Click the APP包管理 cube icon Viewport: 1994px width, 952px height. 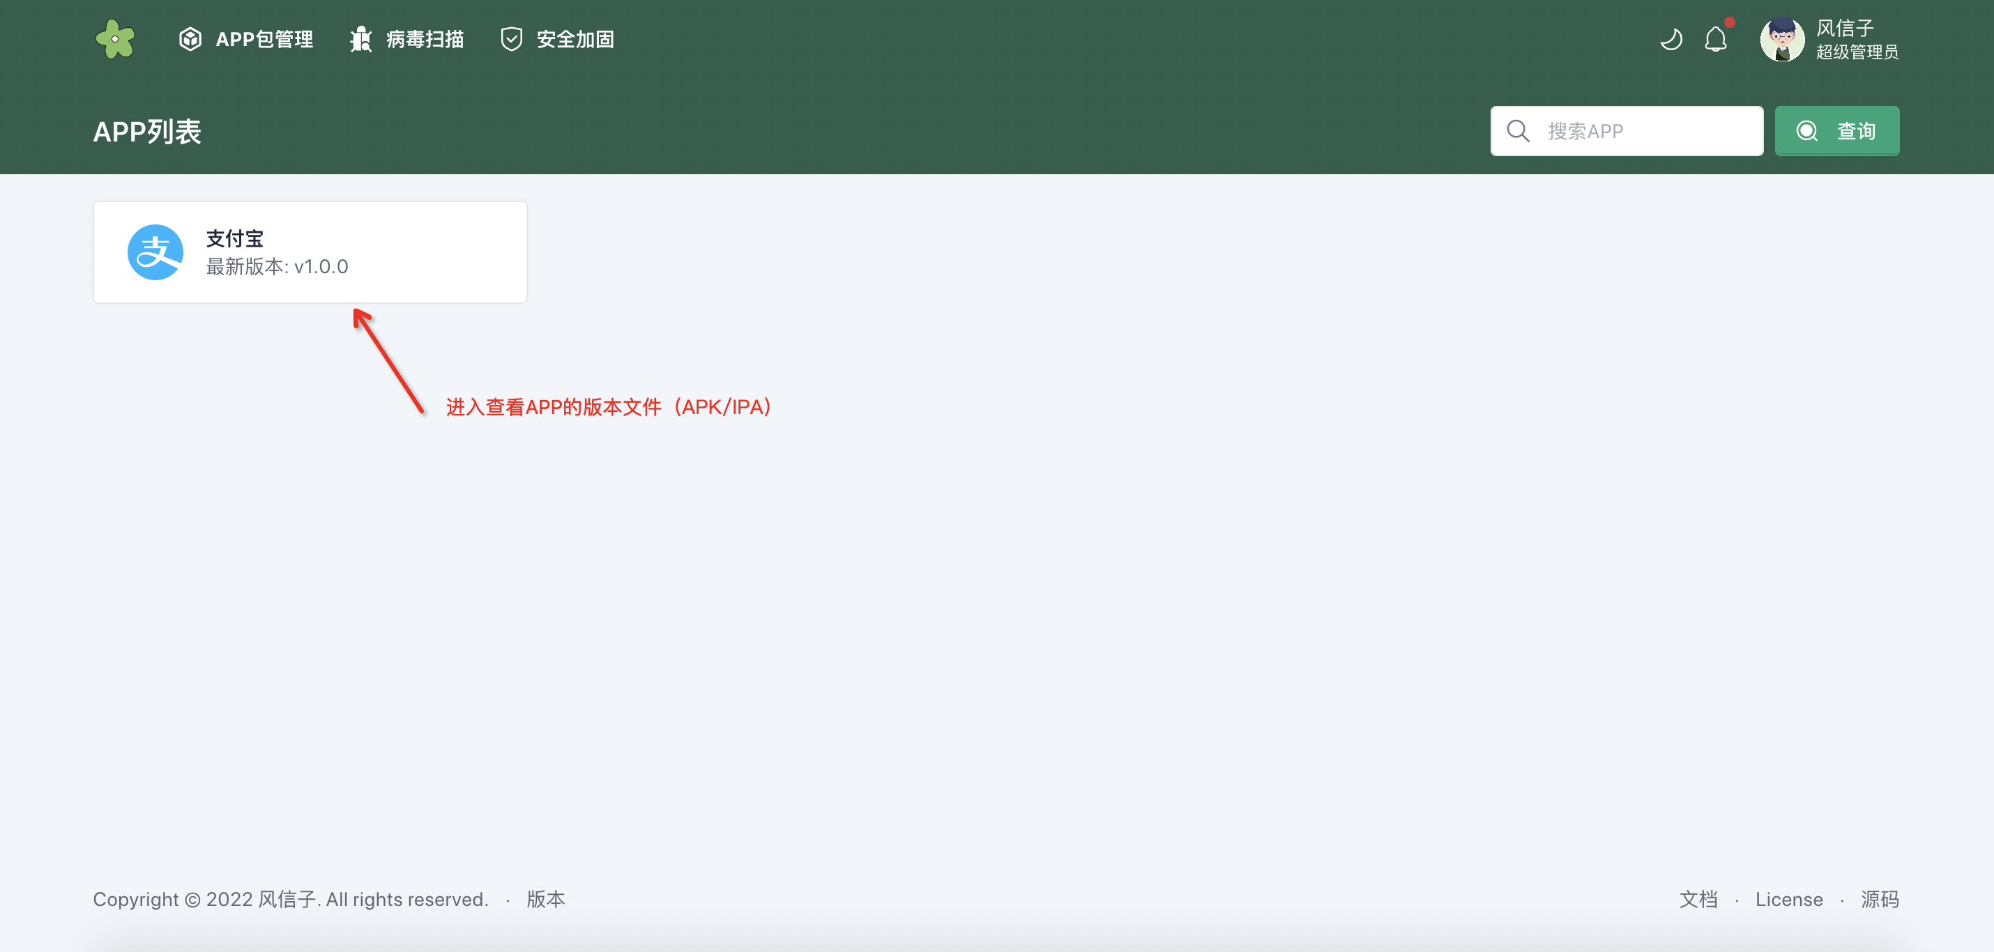point(190,39)
